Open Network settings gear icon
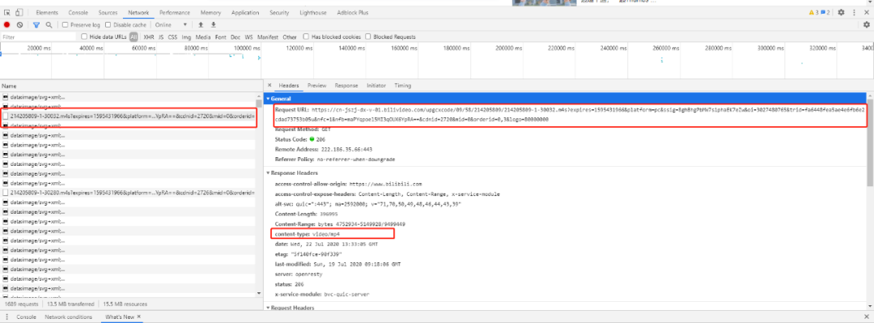This screenshot has height=323, width=874. 866,24
